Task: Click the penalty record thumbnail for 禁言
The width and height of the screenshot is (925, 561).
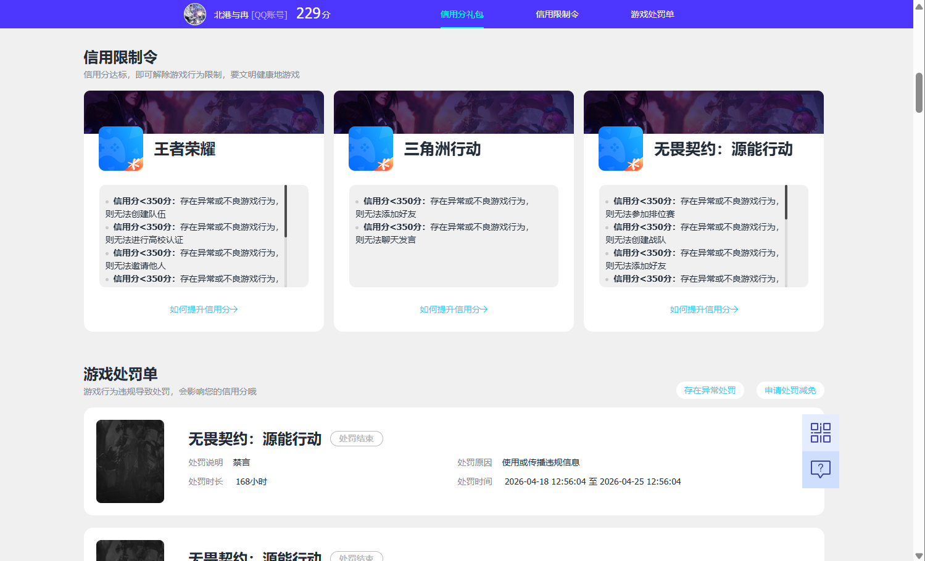Action: (130, 461)
